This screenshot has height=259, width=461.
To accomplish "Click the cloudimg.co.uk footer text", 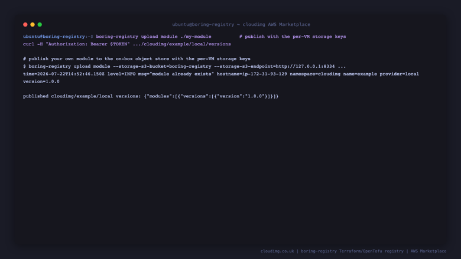I will pos(277,251).
